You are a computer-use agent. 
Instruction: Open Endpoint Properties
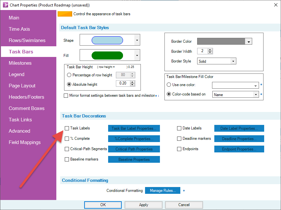(239, 149)
